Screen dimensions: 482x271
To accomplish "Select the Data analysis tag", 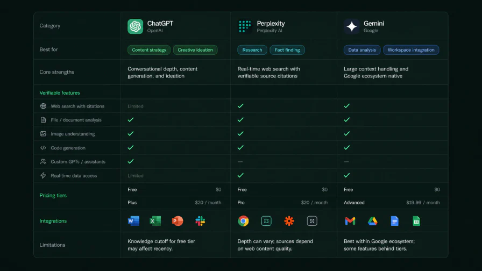I will 362,50.
